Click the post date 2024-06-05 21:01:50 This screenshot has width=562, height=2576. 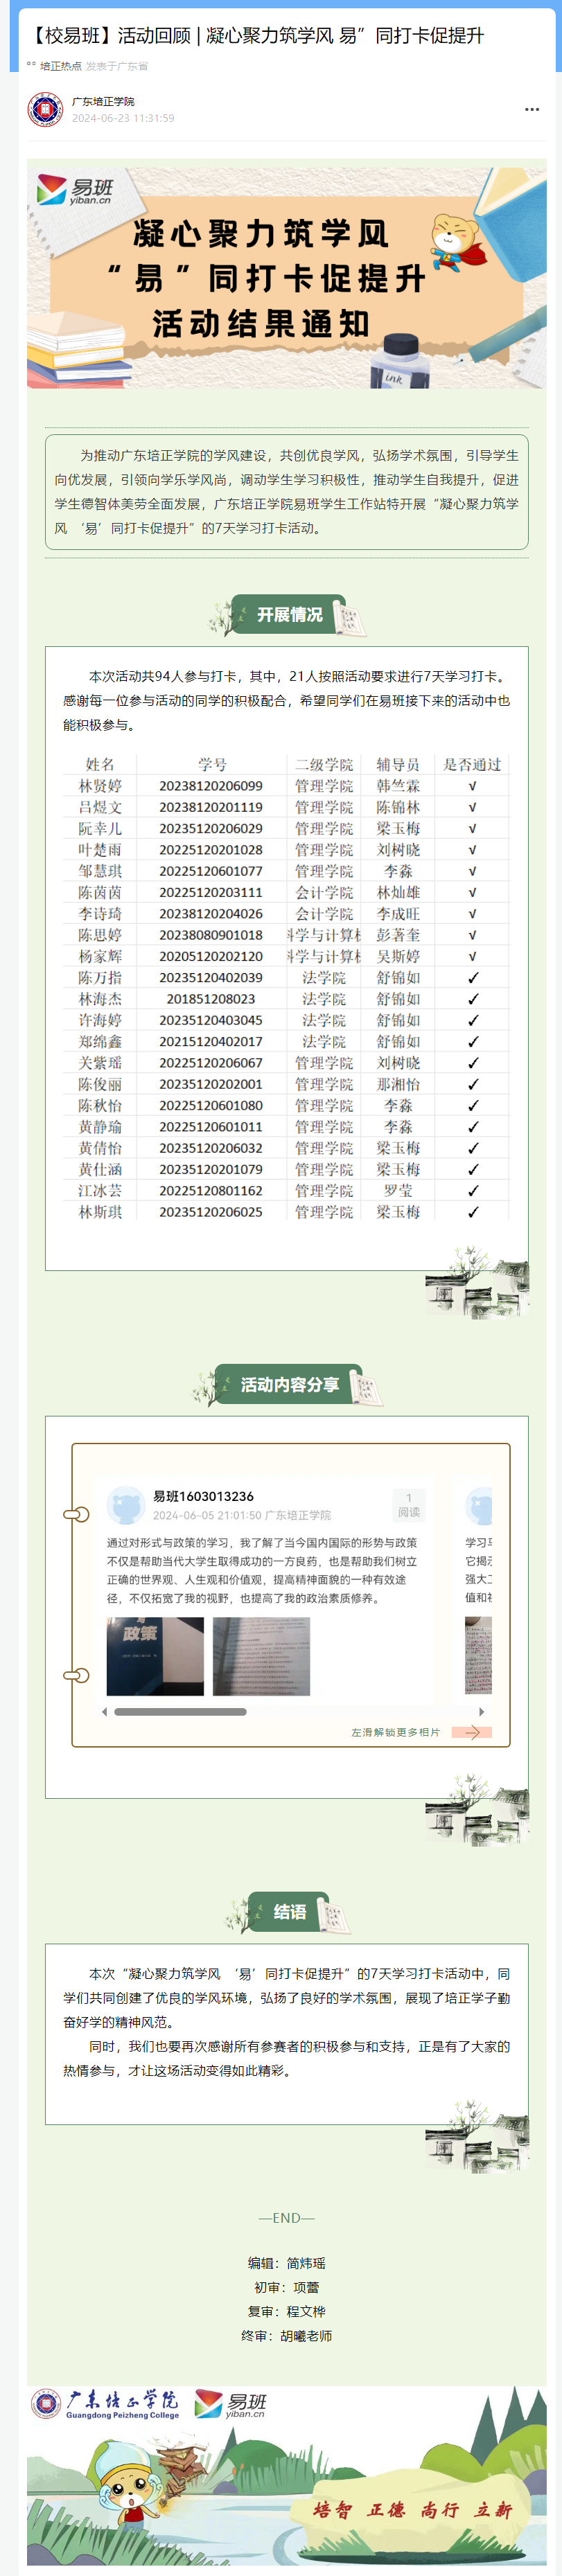point(207,1515)
